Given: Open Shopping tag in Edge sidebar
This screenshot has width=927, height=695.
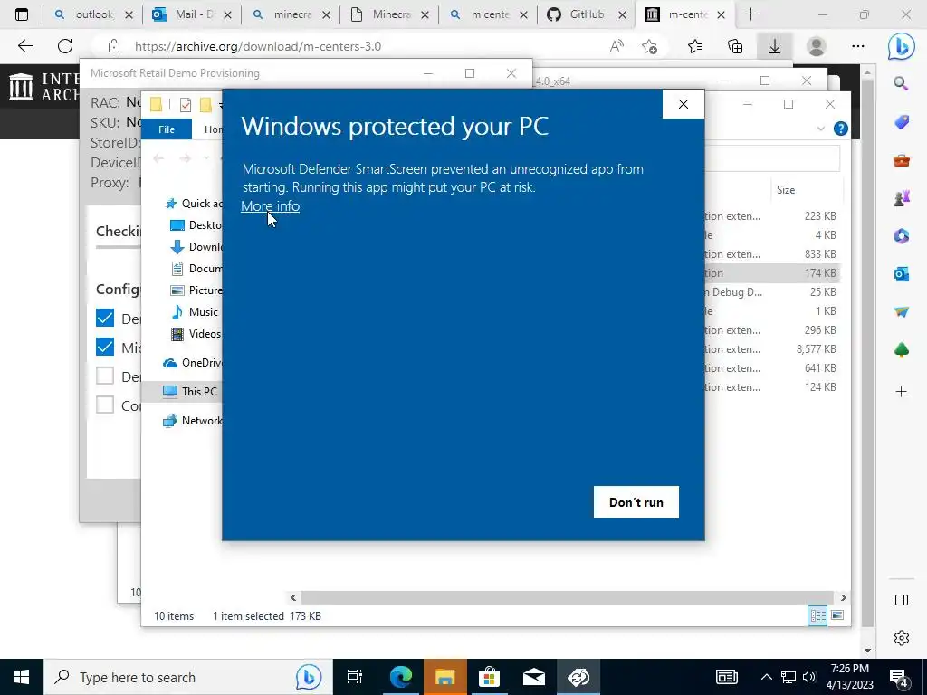Looking at the screenshot, I should [901, 122].
